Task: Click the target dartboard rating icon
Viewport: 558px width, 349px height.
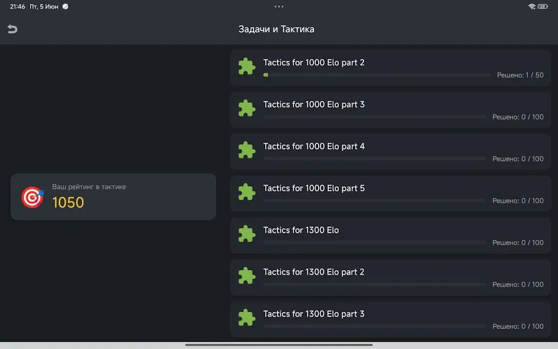Action: (x=32, y=197)
